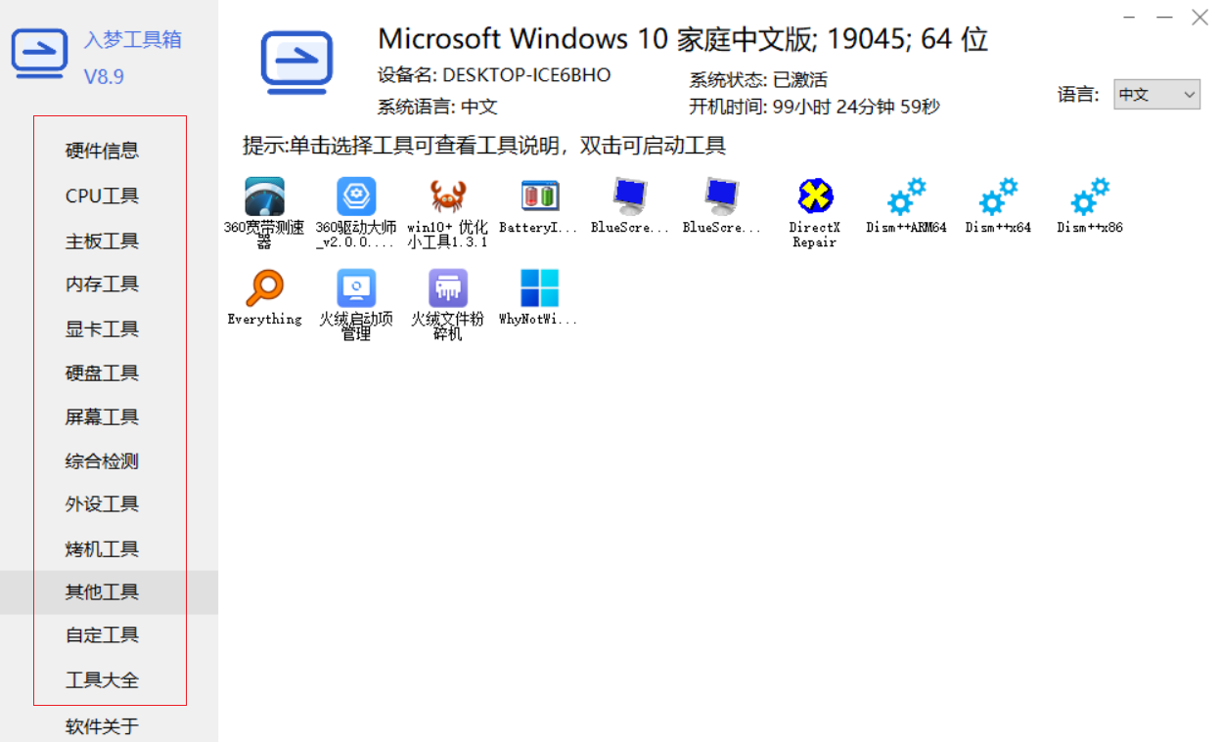Select the BatteryI... battery tool icon
1222x742 pixels.
point(540,196)
